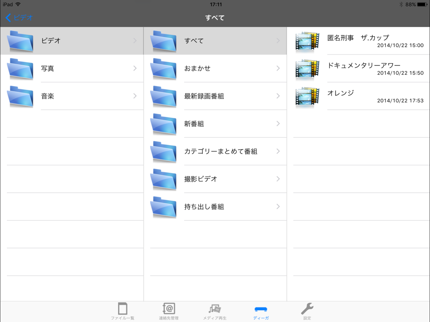This screenshot has width=430, height=322.
Task: Open the ドキュメンタリーアワー recording title
Action: tap(364, 65)
